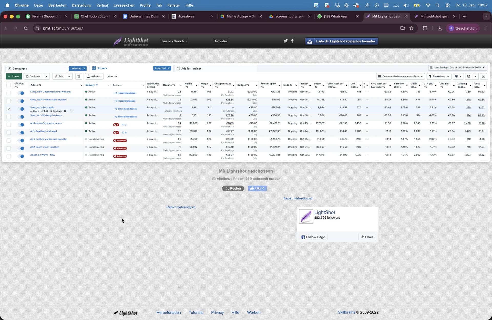The width and height of the screenshot is (492, 320).
Task: Open the Chrome extensions puzzle icon
Action: point(425,28)
